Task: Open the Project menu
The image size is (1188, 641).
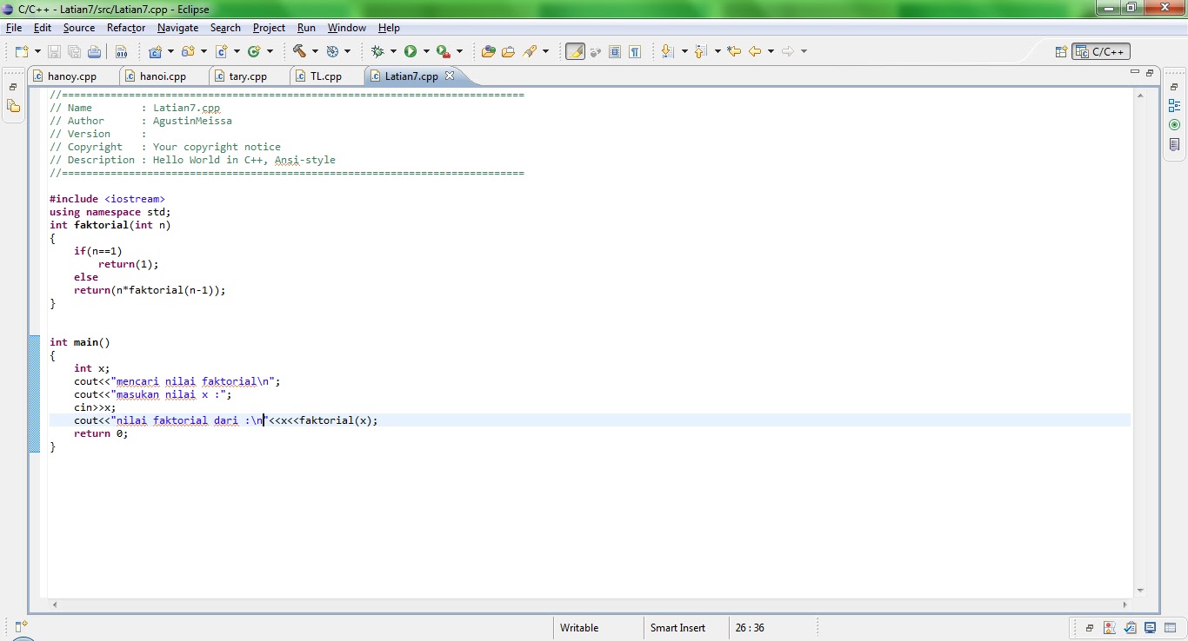Action: (269, 28)
